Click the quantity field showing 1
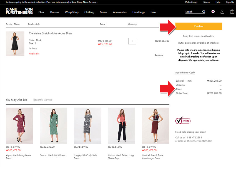 pos(132,41)
